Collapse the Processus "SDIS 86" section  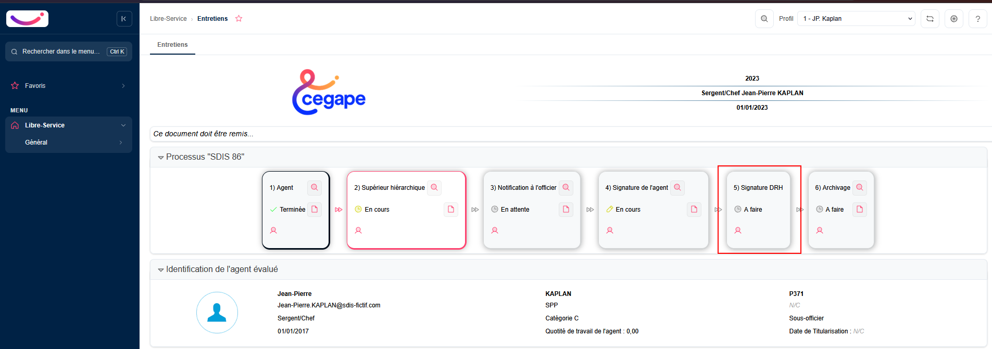[161, 158]
